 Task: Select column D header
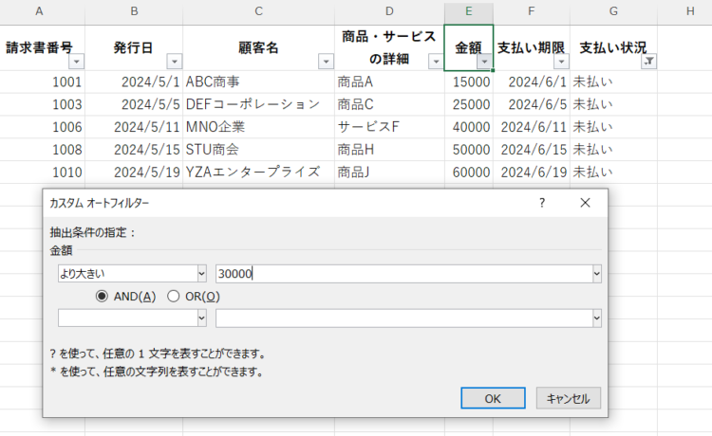tap(389, 11)
